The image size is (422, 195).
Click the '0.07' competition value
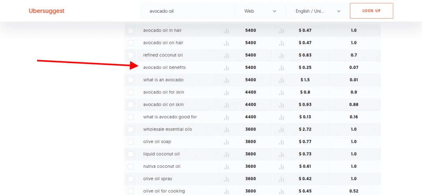pyautogui.click(x=354, y=68)
